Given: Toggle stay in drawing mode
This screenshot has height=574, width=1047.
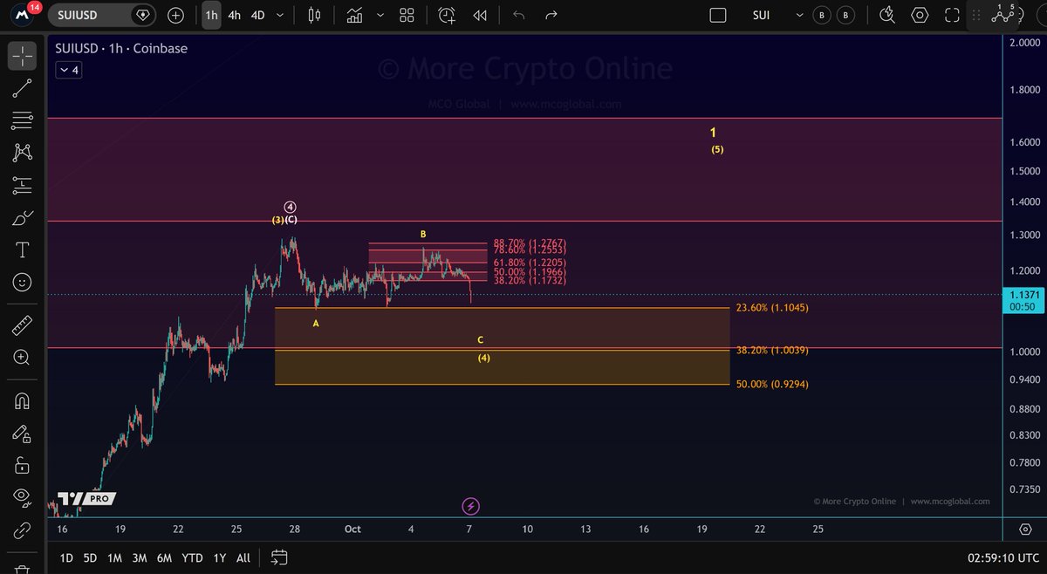Looking at the screenshot, I should (23, 433).
